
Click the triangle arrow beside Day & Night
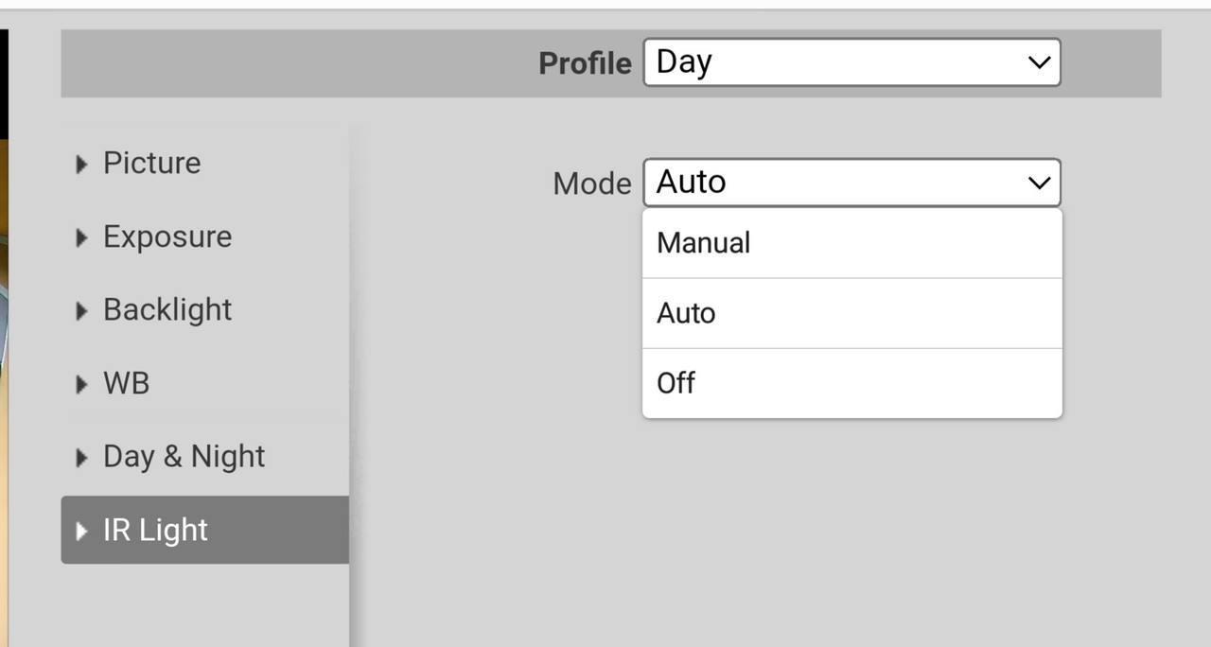81,458
